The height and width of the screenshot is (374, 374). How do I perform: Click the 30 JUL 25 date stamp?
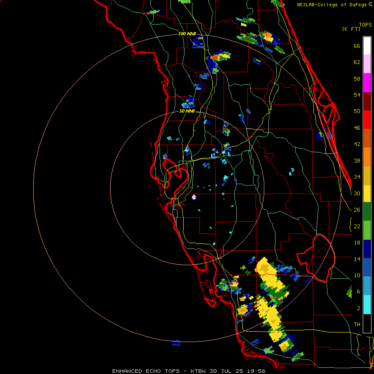pyautogui.click(x=226, y=371)
